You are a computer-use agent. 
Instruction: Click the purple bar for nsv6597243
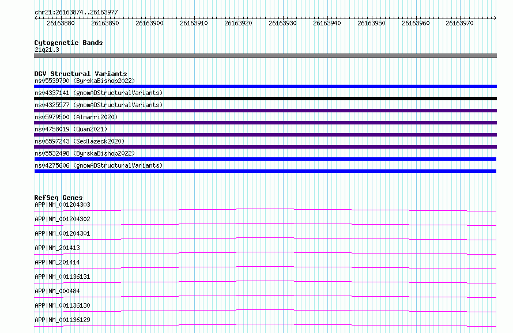(x=265, y=147)
